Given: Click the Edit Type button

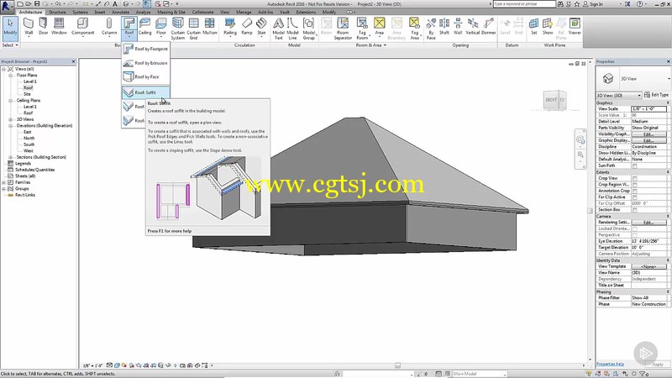Looking at the screenshot, I should (x=656, y=95).
